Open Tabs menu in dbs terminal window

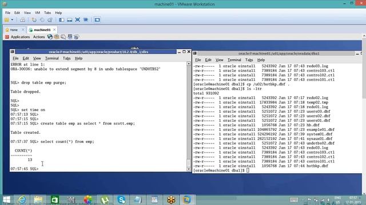pyautogui.click(x=66, y=58)
